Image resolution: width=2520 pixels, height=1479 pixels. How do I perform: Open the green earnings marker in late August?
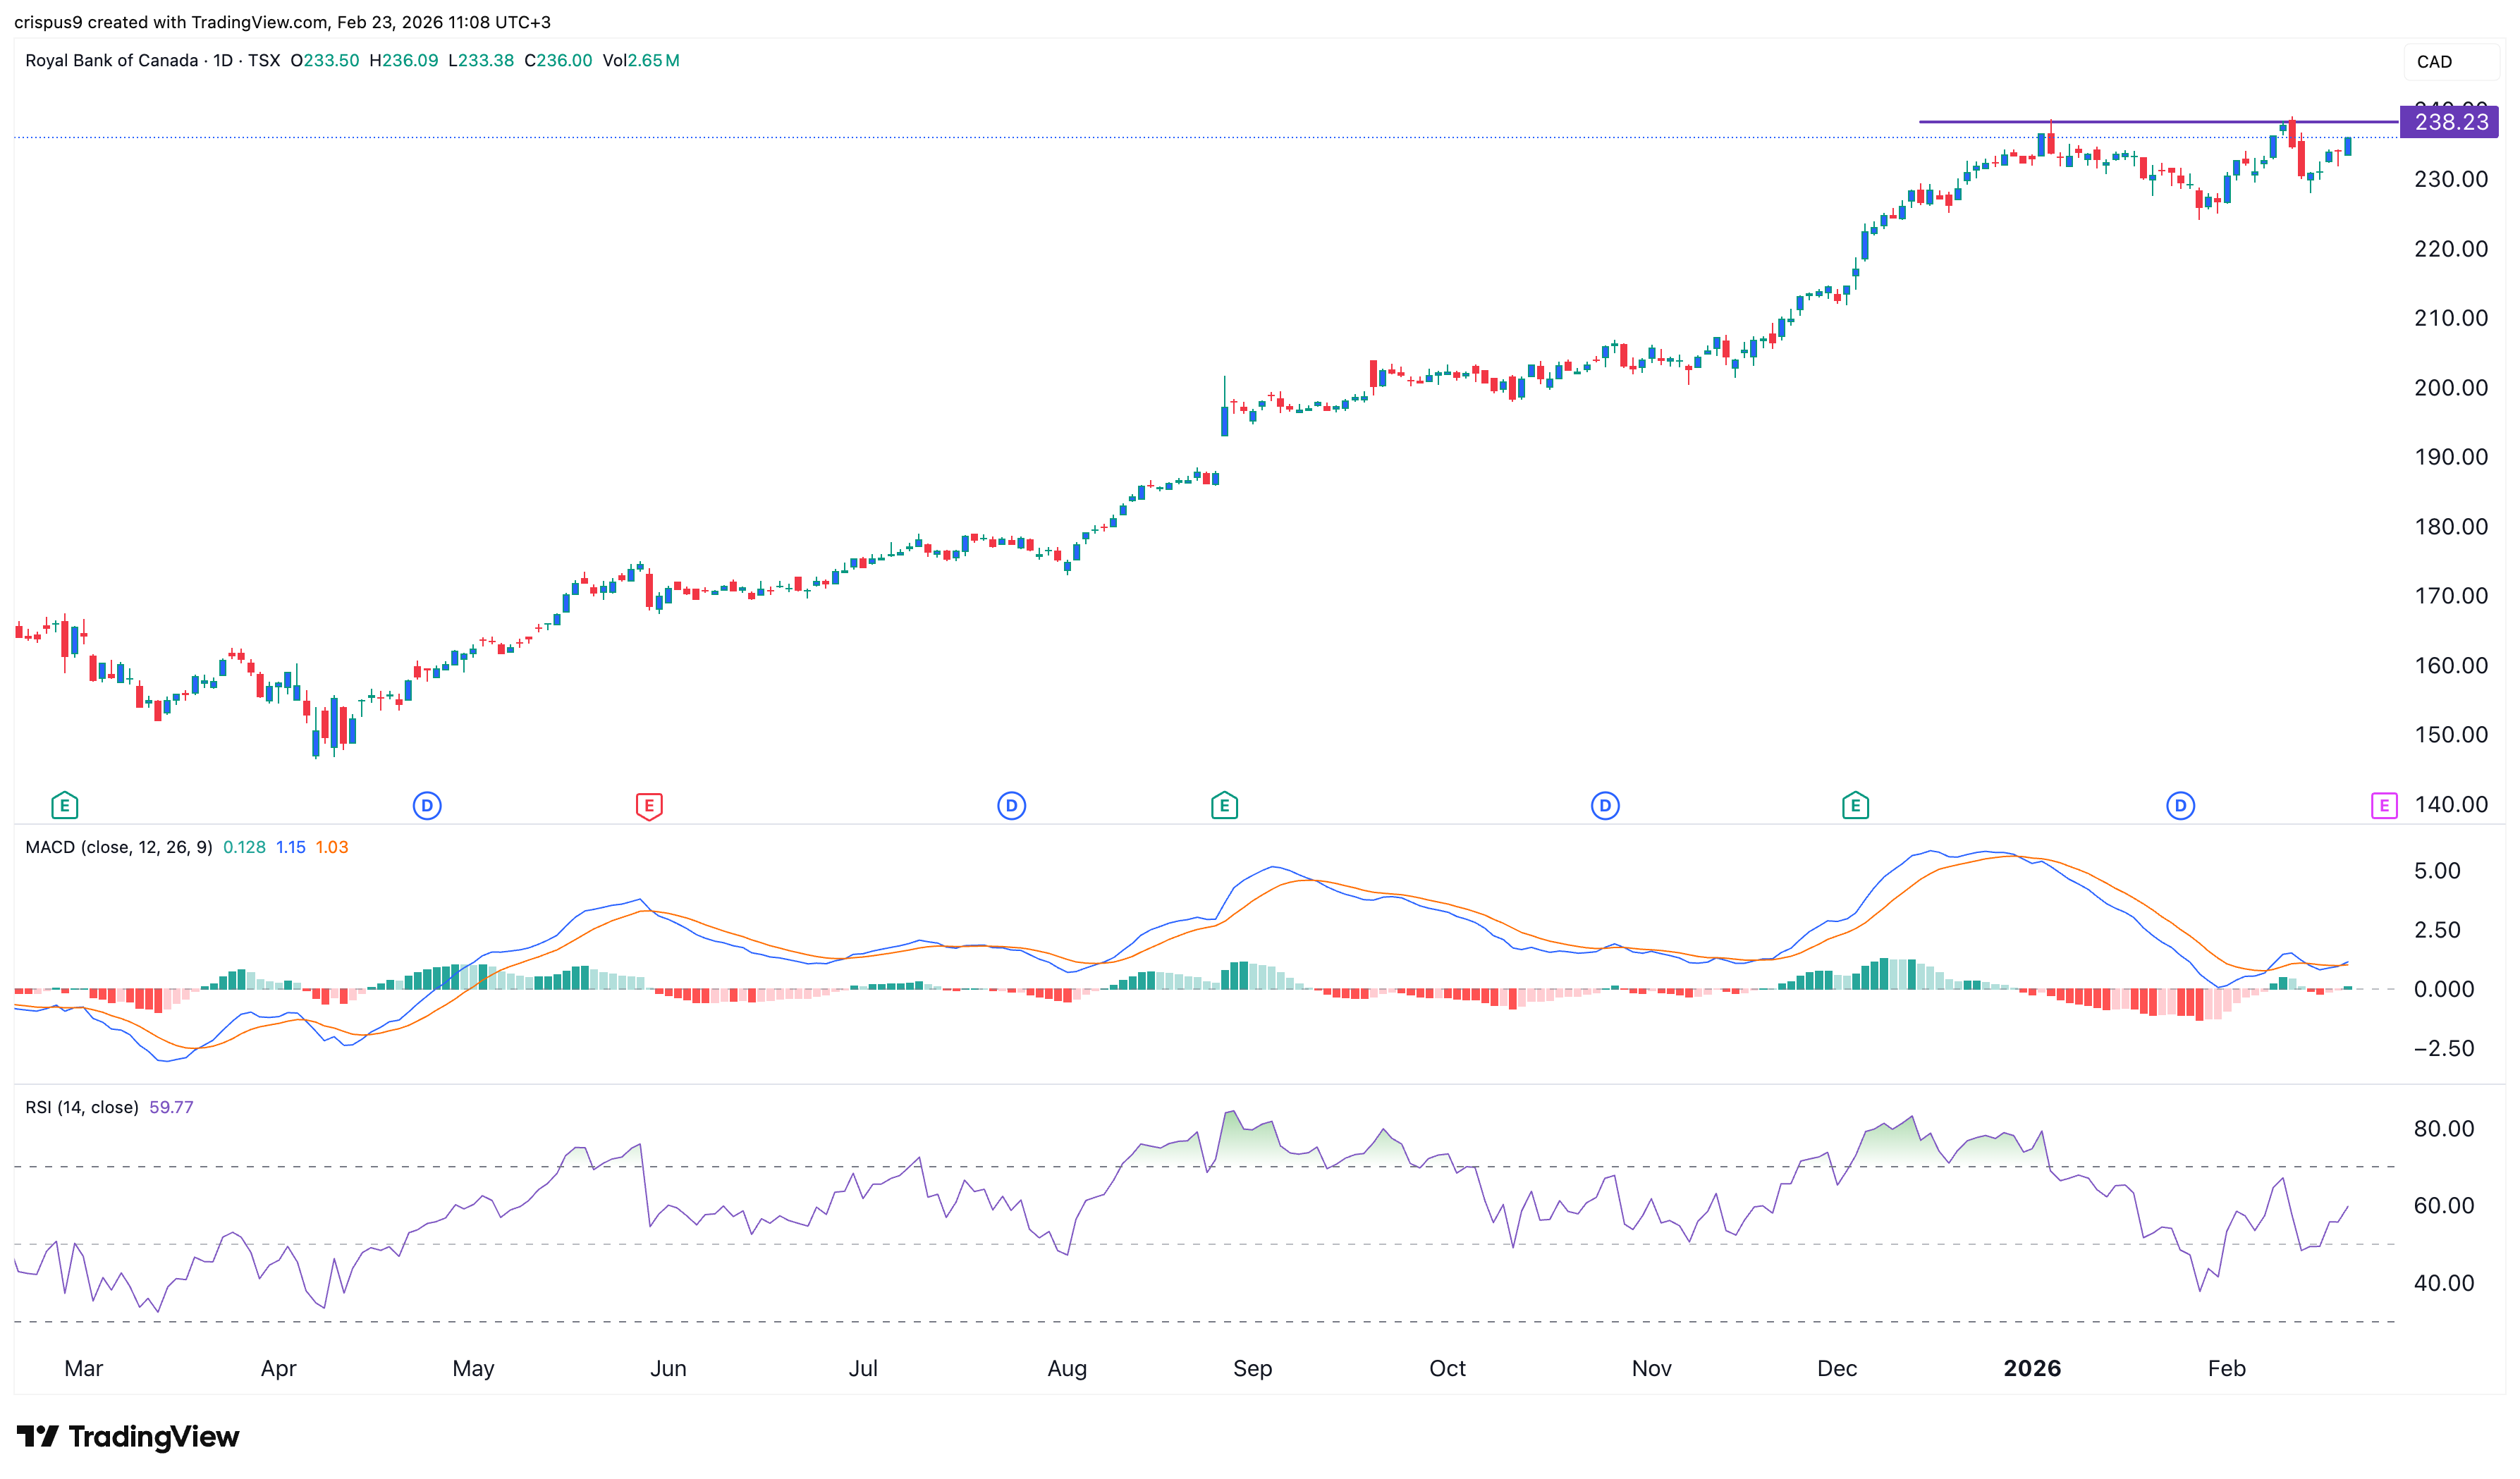pos(1224,805)
